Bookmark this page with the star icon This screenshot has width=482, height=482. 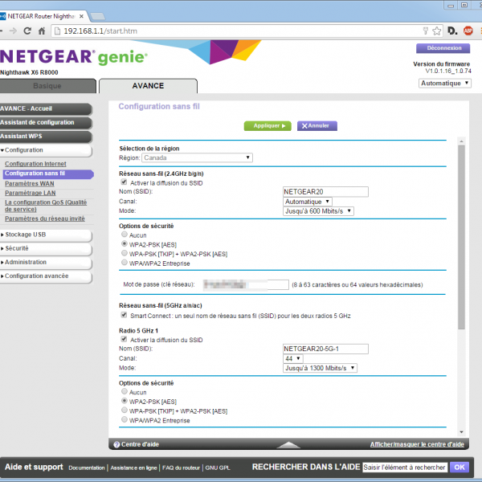pos(436,31)
